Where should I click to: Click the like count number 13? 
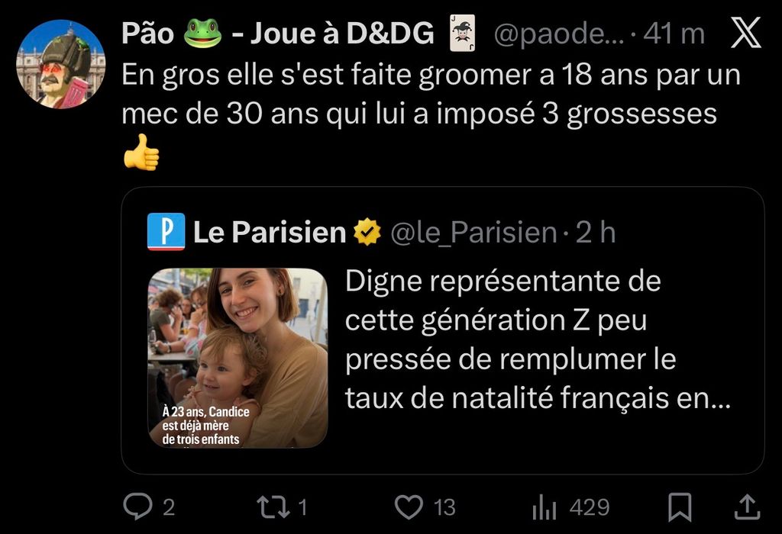click(444, 507)
